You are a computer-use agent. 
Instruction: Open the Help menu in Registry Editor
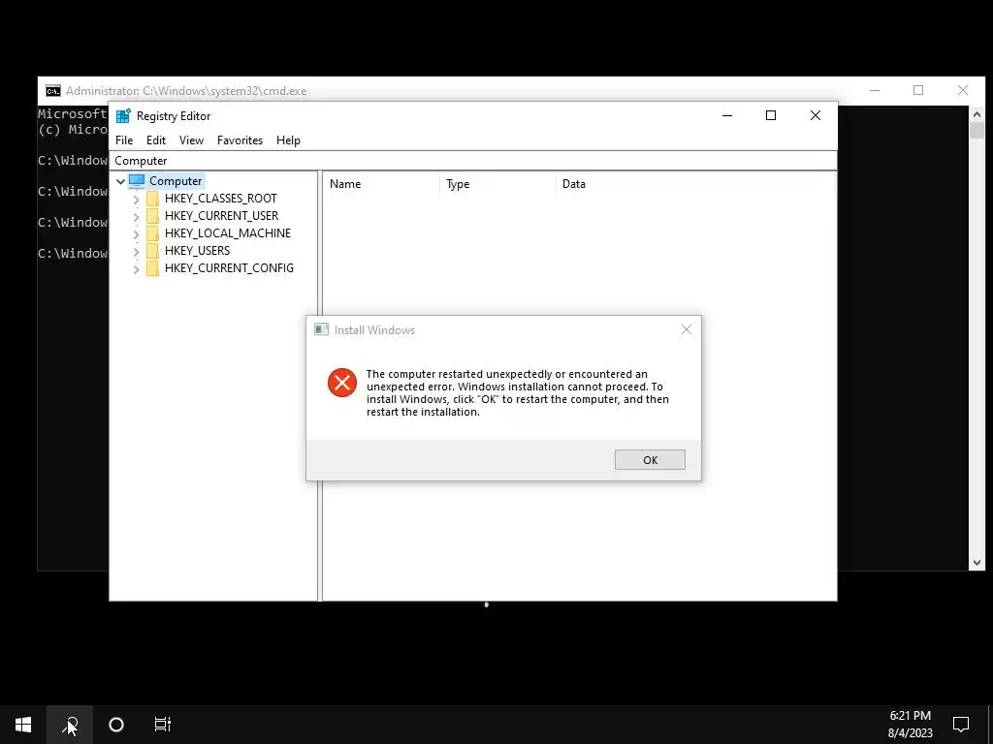(x=288, y=140)
